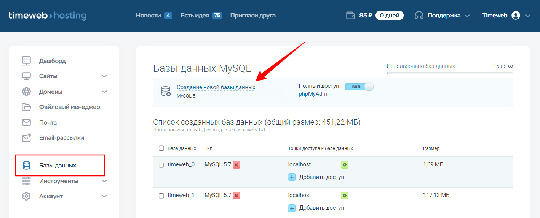Toggle the Полный доступ switch
Screen dimensions: 540x218
click(359, 87)
